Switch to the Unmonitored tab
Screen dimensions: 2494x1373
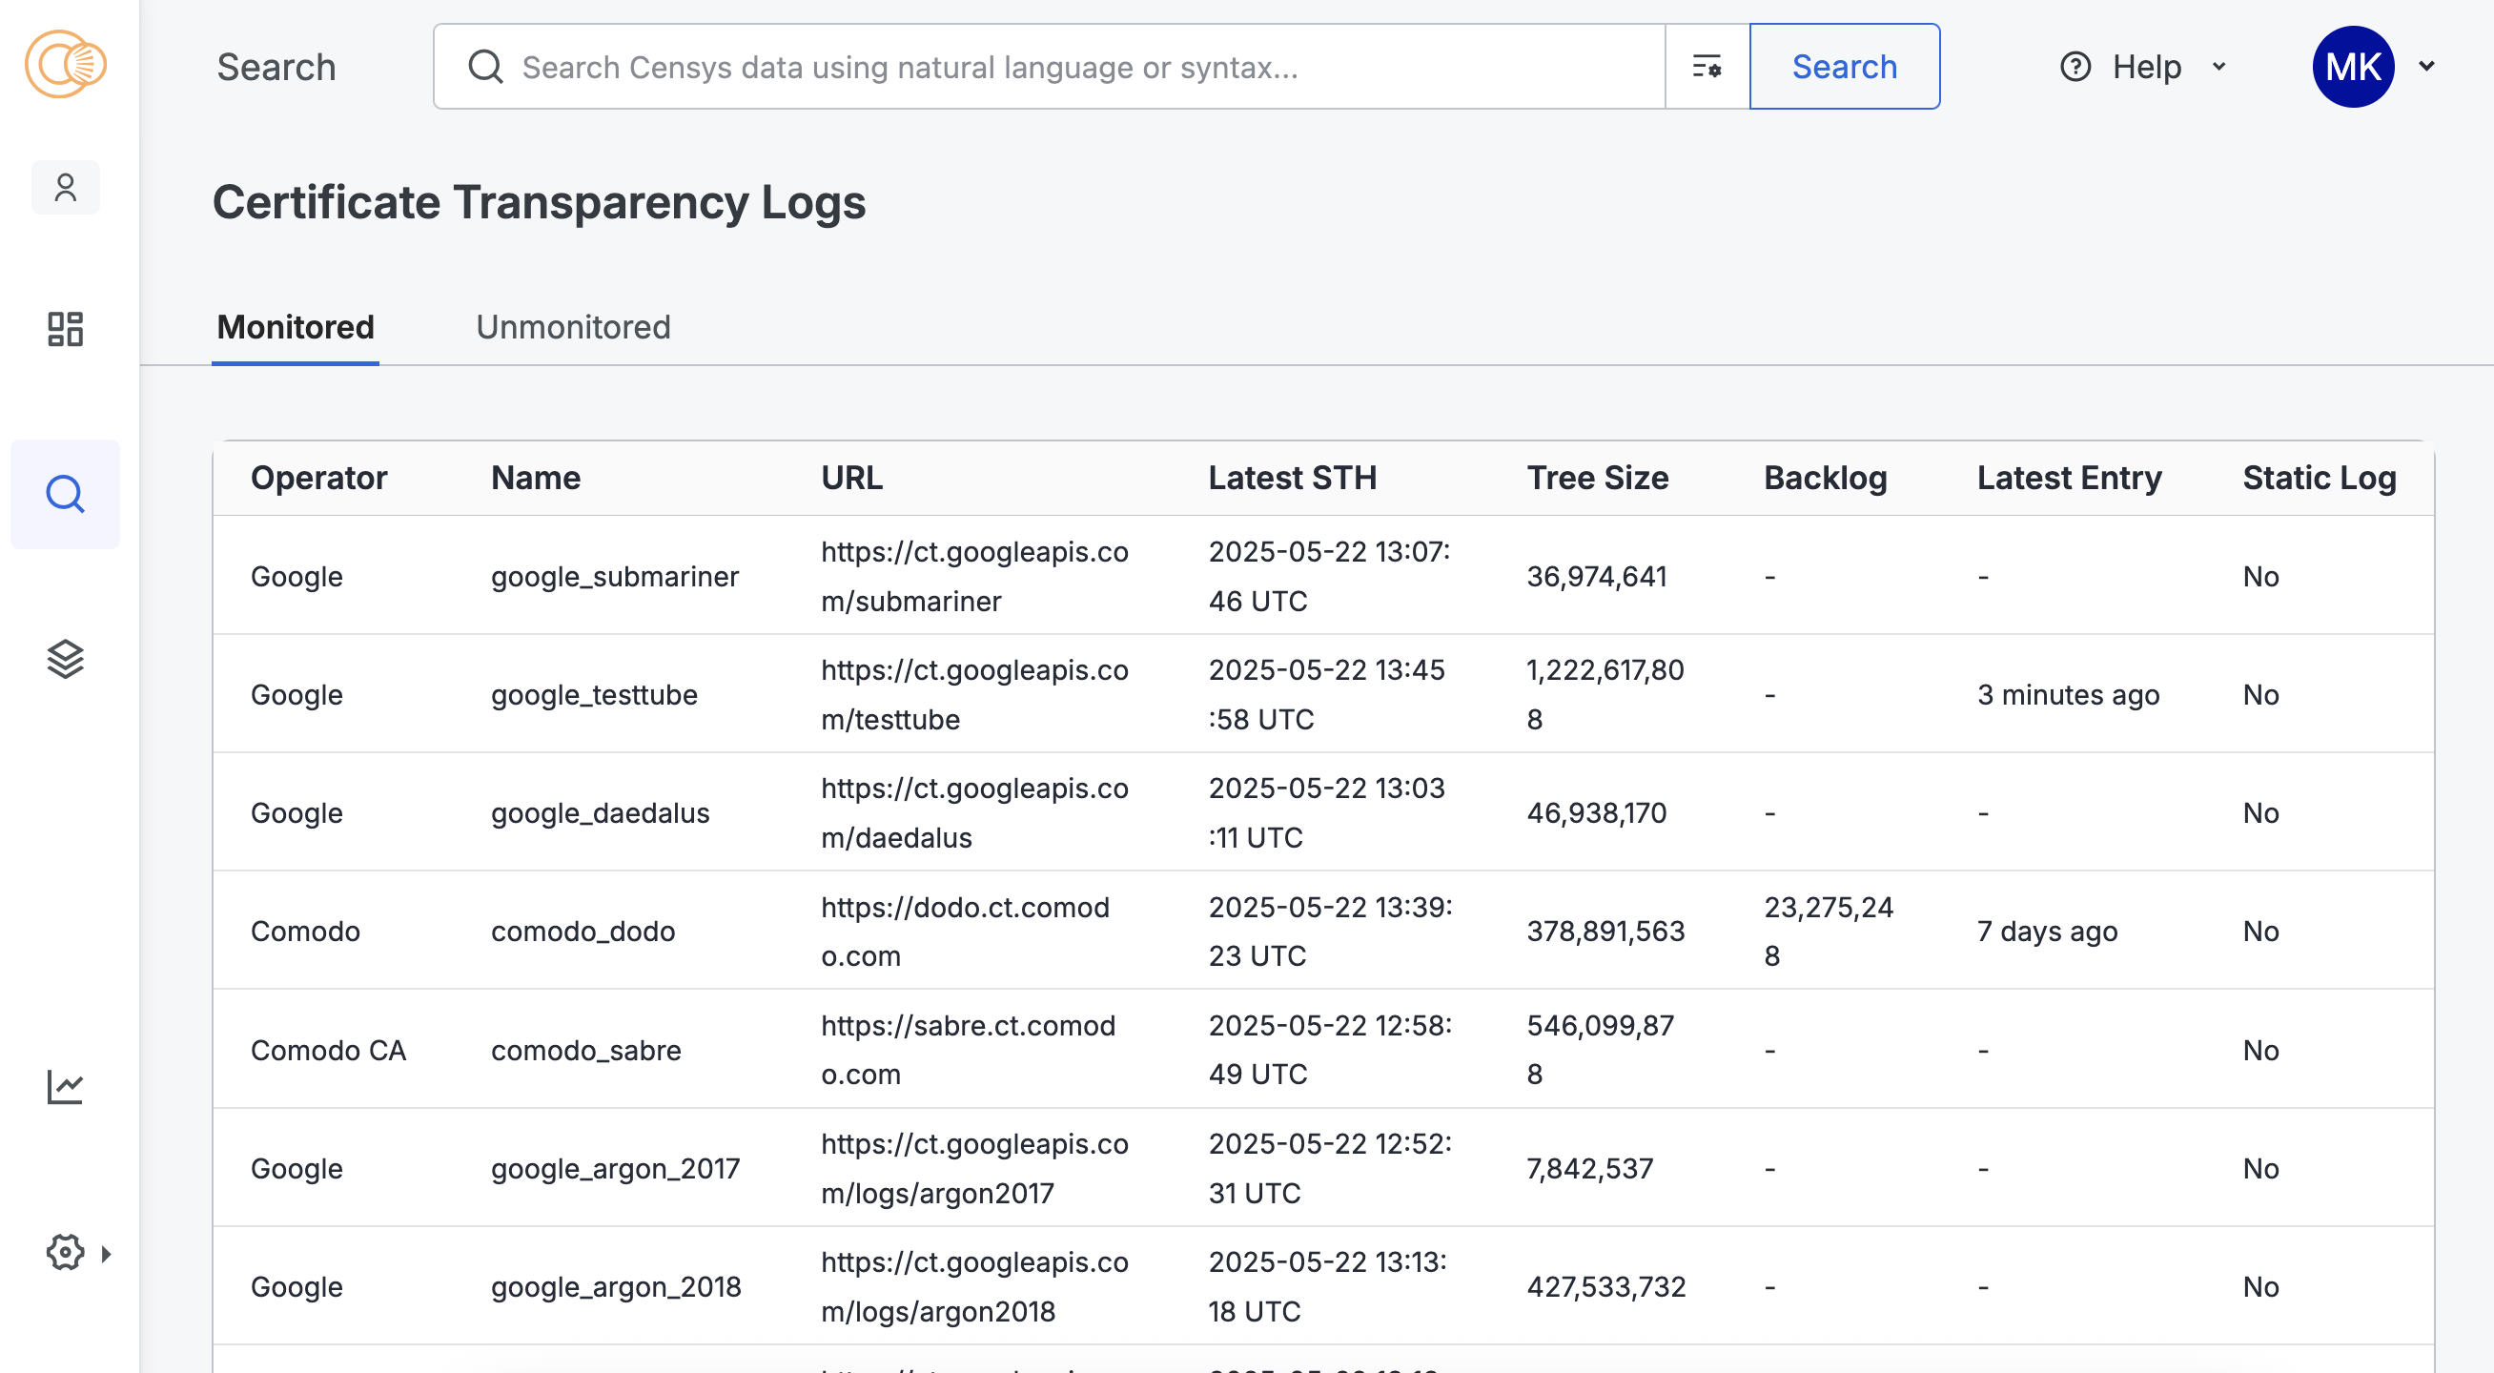pyautogui.click(x=573, y=327)
